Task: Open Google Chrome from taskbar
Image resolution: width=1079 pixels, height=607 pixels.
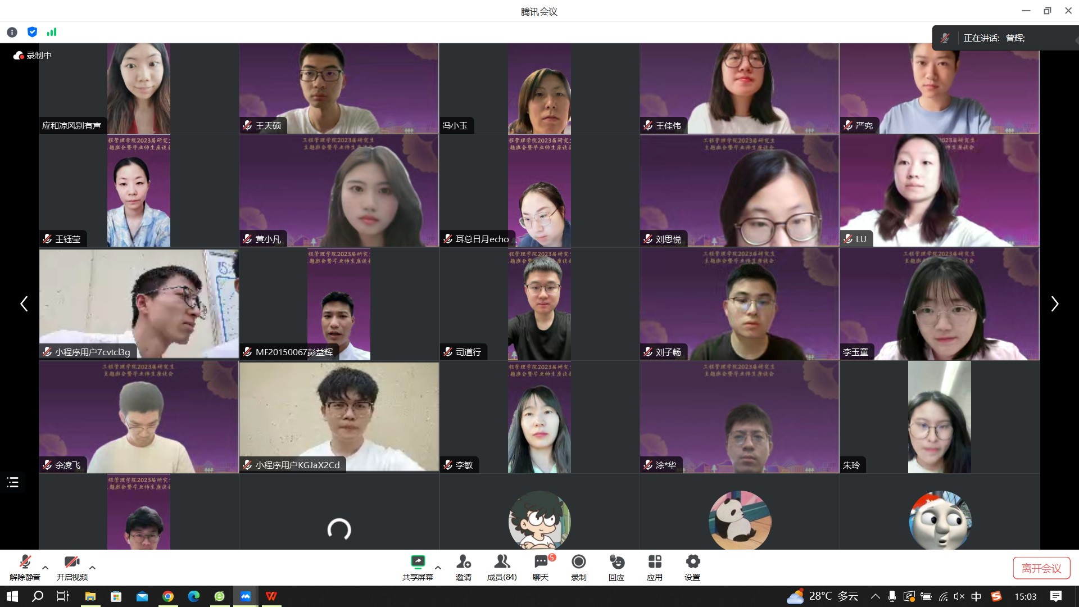Action: (x=168, y=596)
